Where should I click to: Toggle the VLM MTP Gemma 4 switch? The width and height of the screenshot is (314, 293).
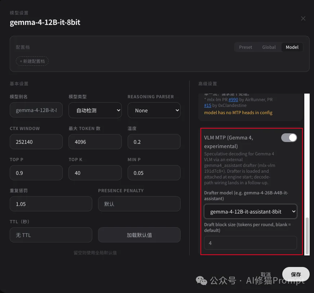(x=289, y=138)
